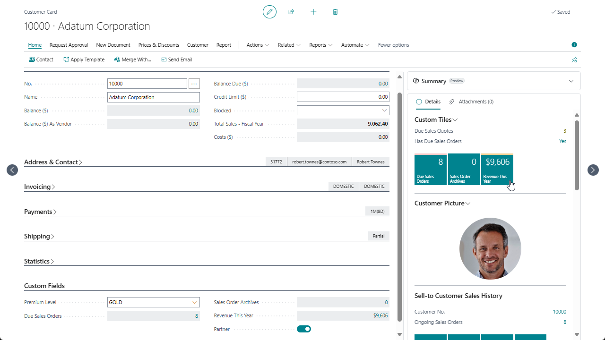
Task: Click the share icon in header
Action: pyautogui.click(x=291, y=12)
